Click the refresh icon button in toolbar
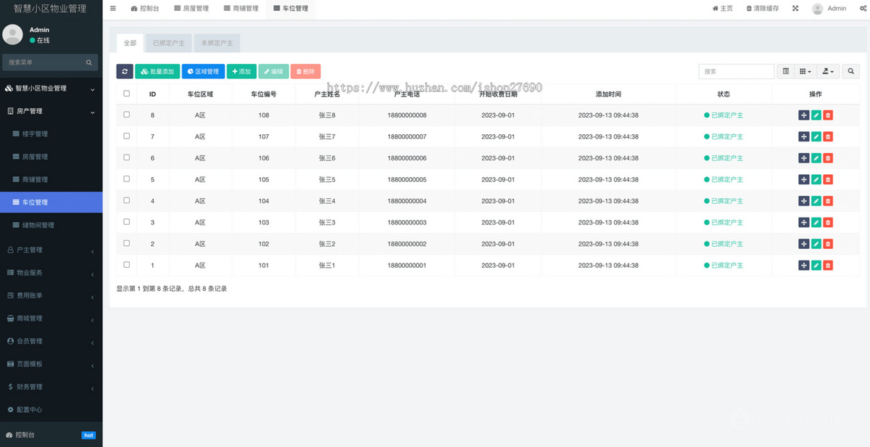 pyautogui.click(x=125, y=71)
